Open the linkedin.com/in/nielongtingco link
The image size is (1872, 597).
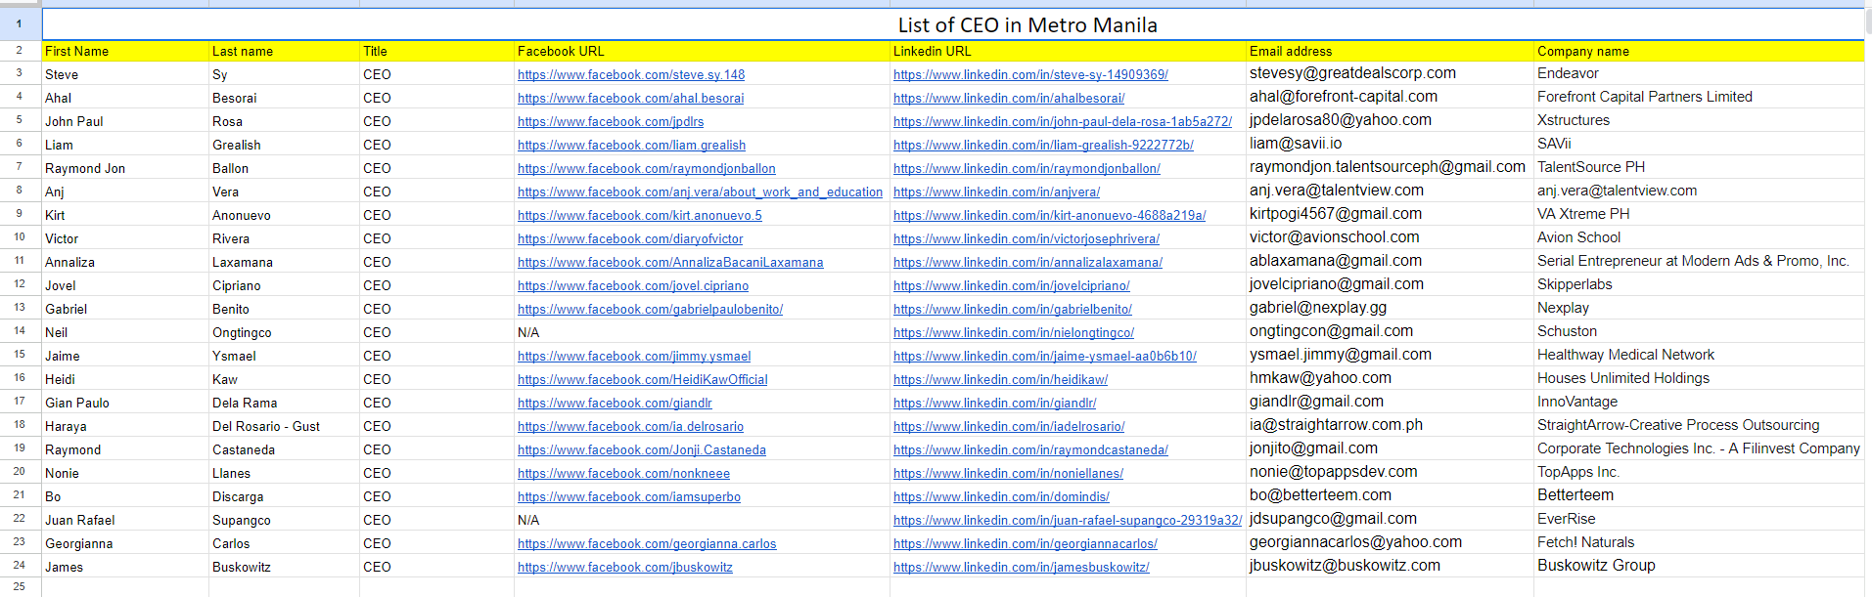coord(1014,332)
